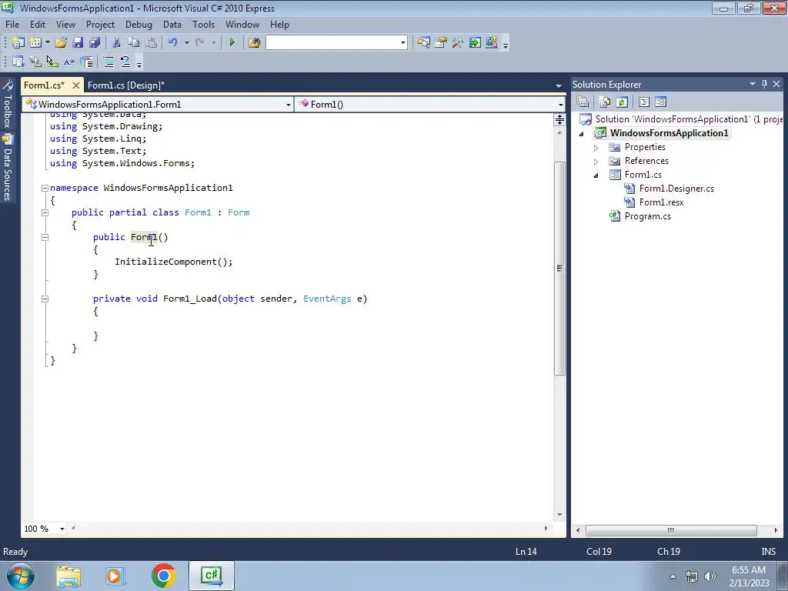Screen dimensions: 788x591
Task: Collapse the Form1.cs node in Solution Explorer
Action: 596,175
